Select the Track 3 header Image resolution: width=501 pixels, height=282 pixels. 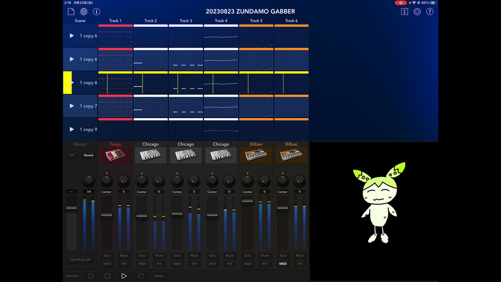click(186, 20)
